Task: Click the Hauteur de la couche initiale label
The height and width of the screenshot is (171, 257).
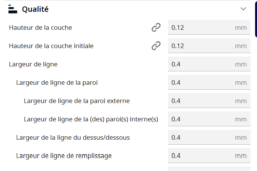Action: [51, 46]
